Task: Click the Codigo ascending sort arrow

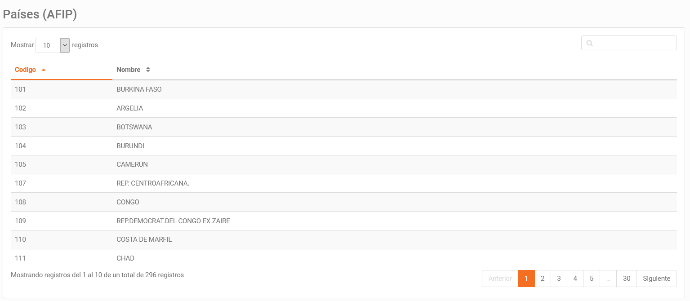Action: click(44, 70)
